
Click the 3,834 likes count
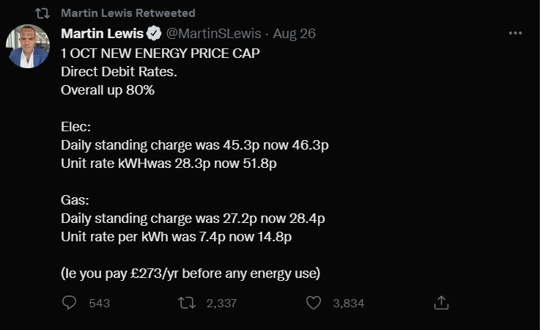348,304
